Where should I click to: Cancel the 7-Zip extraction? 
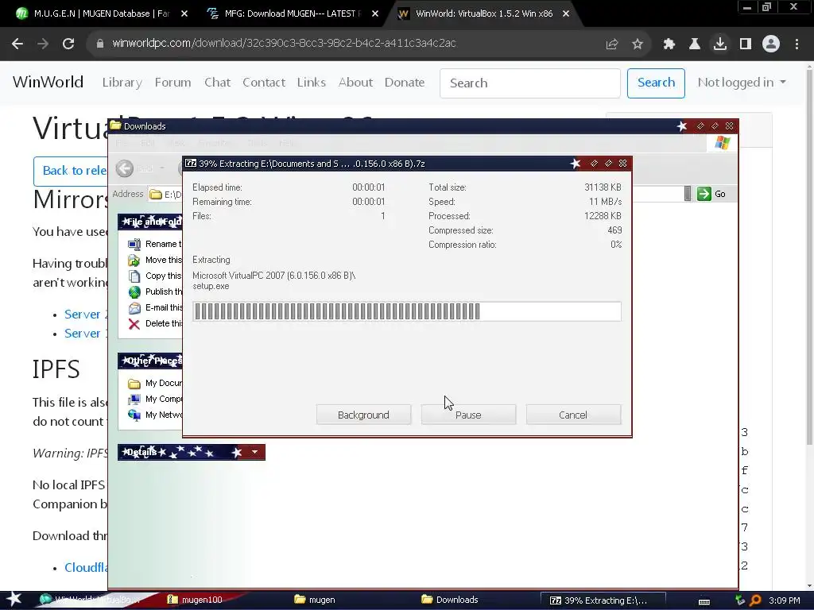point(573,415)
